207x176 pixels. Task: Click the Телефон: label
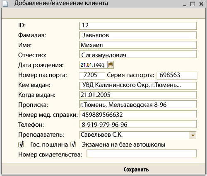tap(31, 125)
